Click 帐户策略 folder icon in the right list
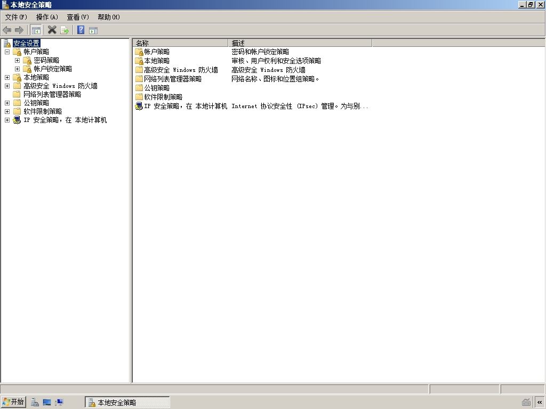Screen dimensions: 546x409 click(x=139, y=52)
